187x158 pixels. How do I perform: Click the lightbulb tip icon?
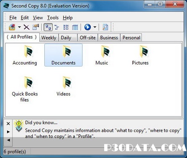pyautogui.click(x=19, y=126)
